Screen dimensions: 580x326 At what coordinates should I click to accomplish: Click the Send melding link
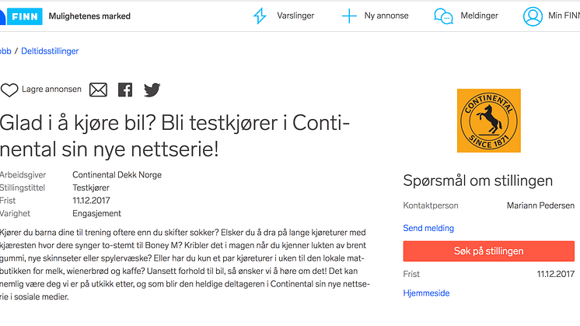pos(428,228)
